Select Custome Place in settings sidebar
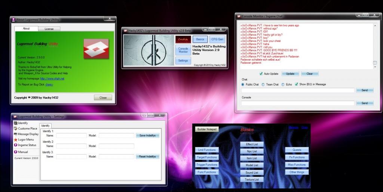 28,128
